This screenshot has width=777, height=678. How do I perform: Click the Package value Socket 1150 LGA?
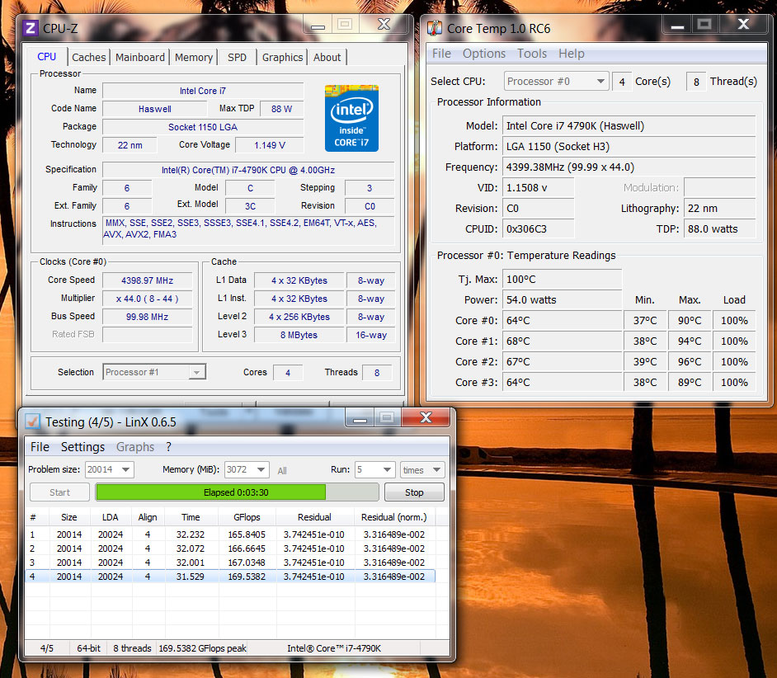203,127
